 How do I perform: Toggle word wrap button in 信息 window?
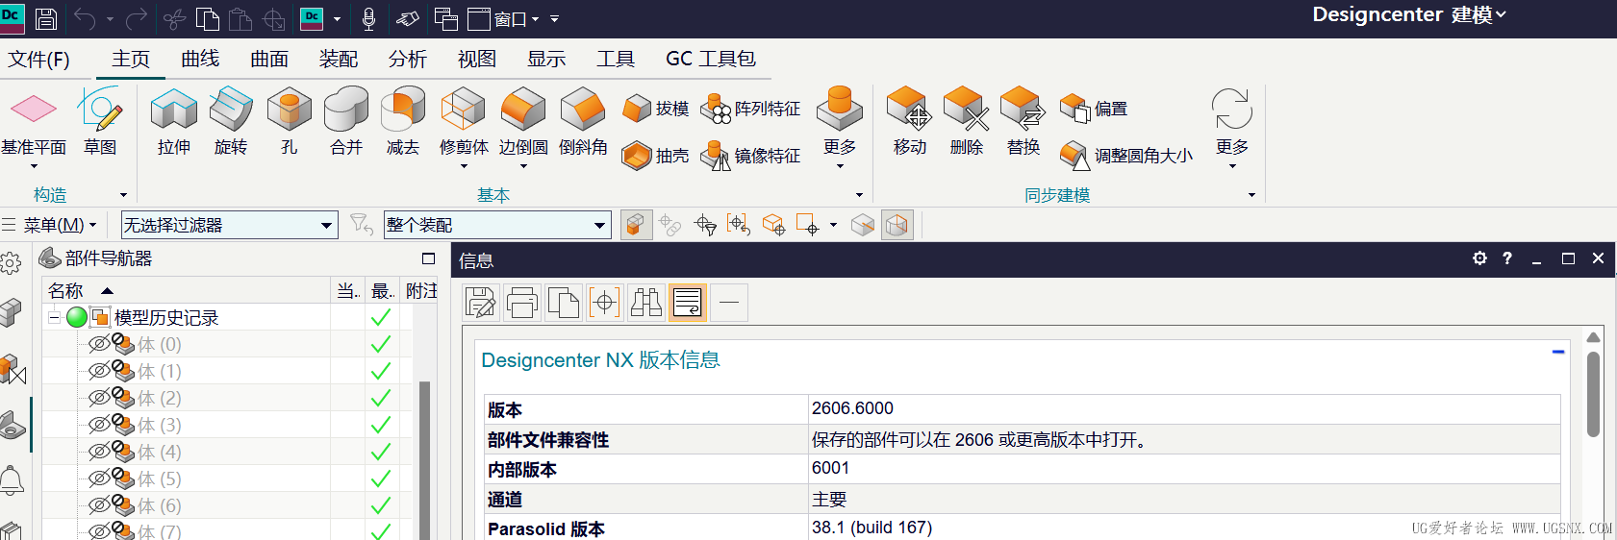tap(688, 303)
